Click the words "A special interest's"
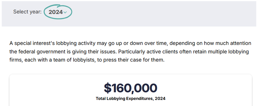 [32, 44]
